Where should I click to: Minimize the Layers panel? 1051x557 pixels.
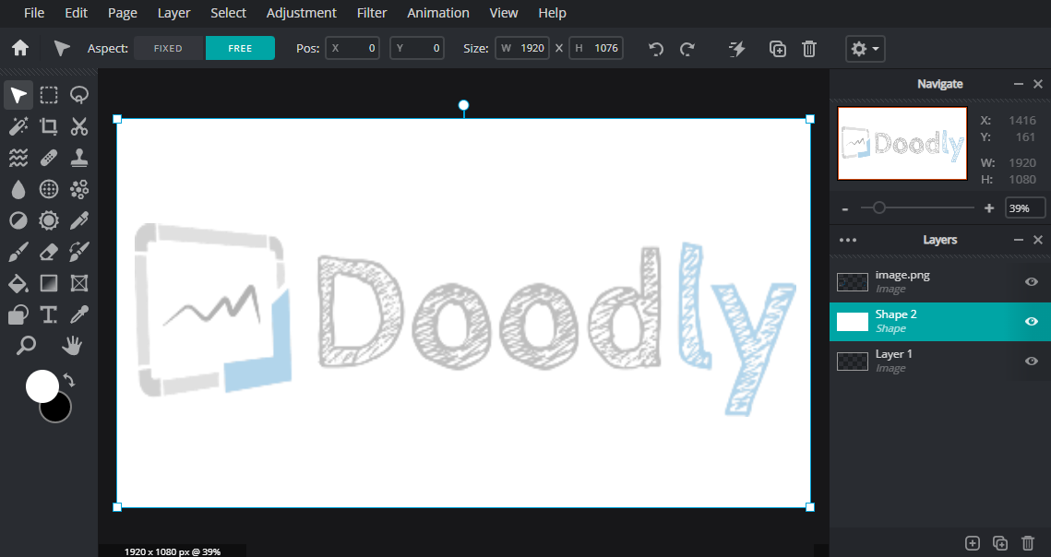[1018, 240]
